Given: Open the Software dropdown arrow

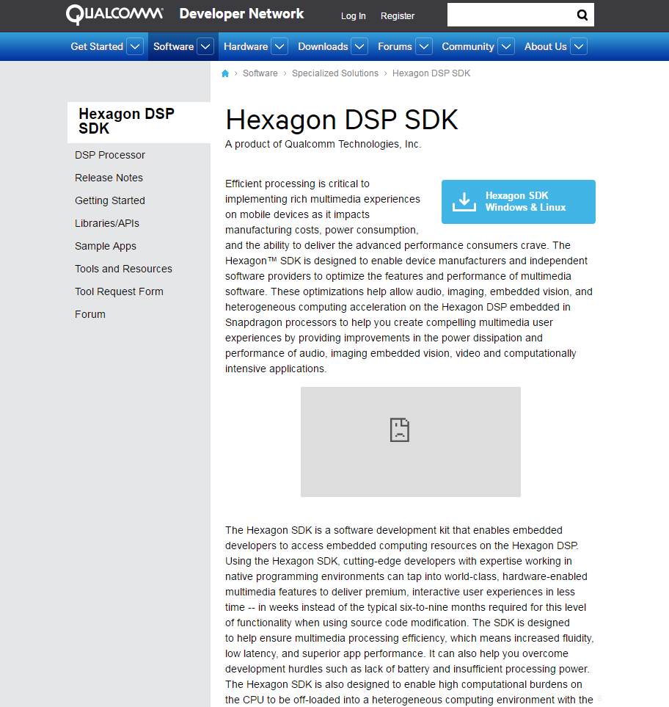Looking at the screenshot, I should [205, 46].
